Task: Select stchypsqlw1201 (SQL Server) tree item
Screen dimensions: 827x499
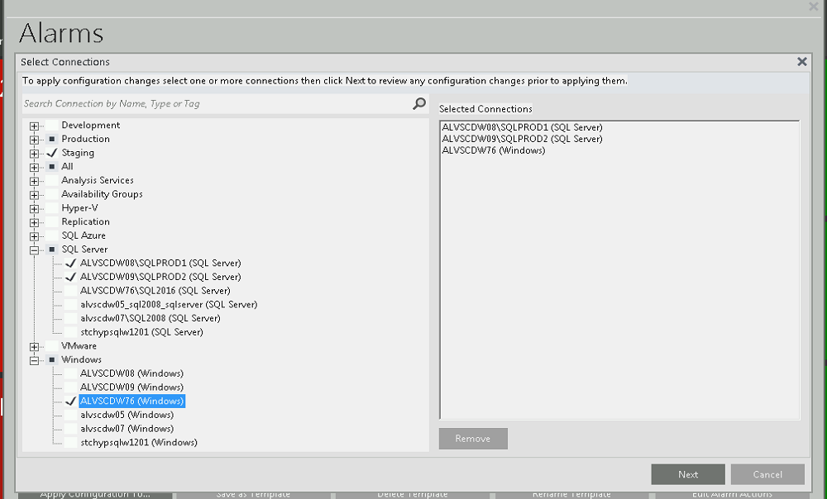Action: tap(141, 332)
